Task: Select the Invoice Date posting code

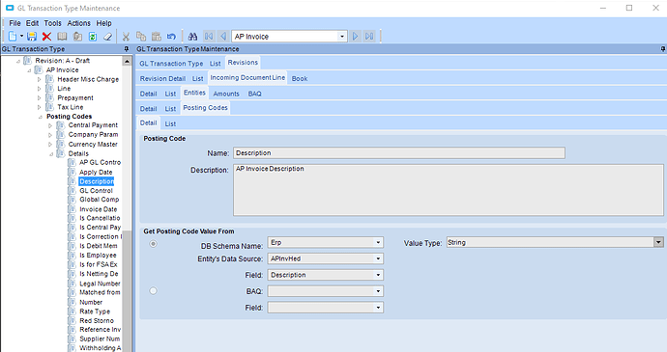Action: [x=99, y=209]
